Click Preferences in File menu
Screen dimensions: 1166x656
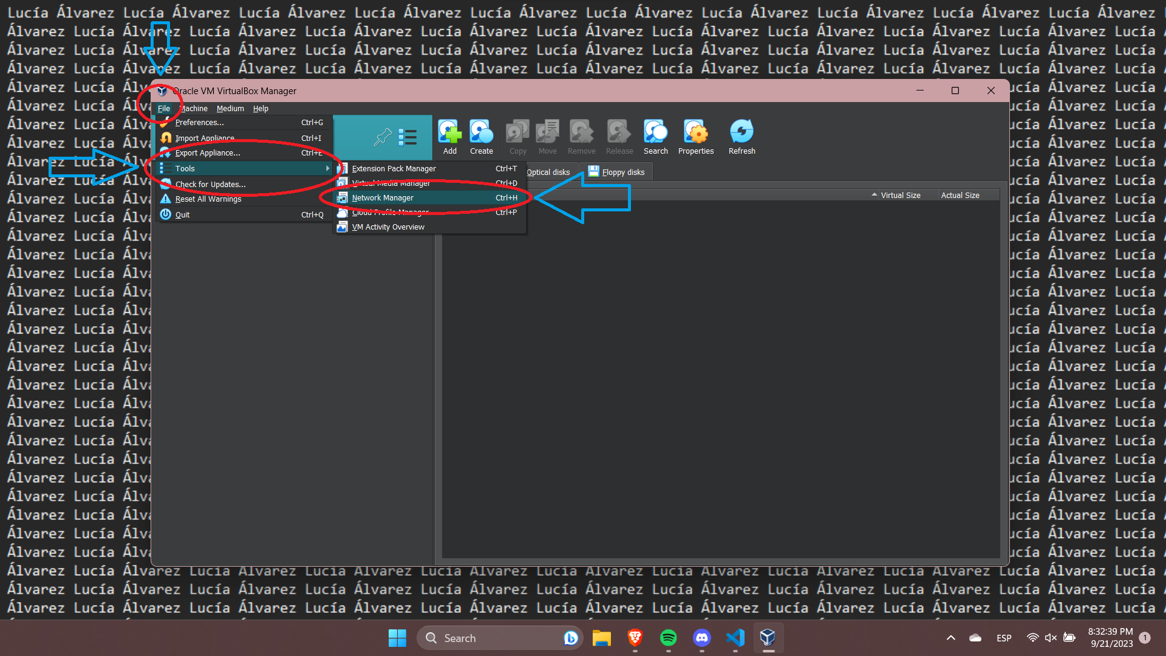(x=199, y=123)
